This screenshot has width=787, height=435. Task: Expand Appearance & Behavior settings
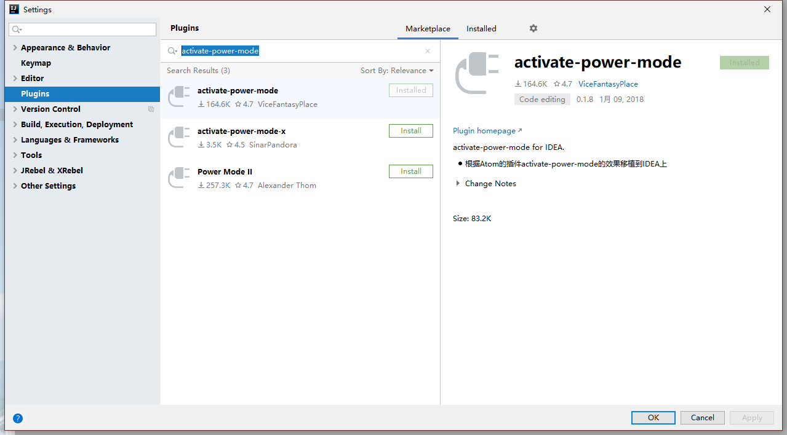tap(15, 48)
